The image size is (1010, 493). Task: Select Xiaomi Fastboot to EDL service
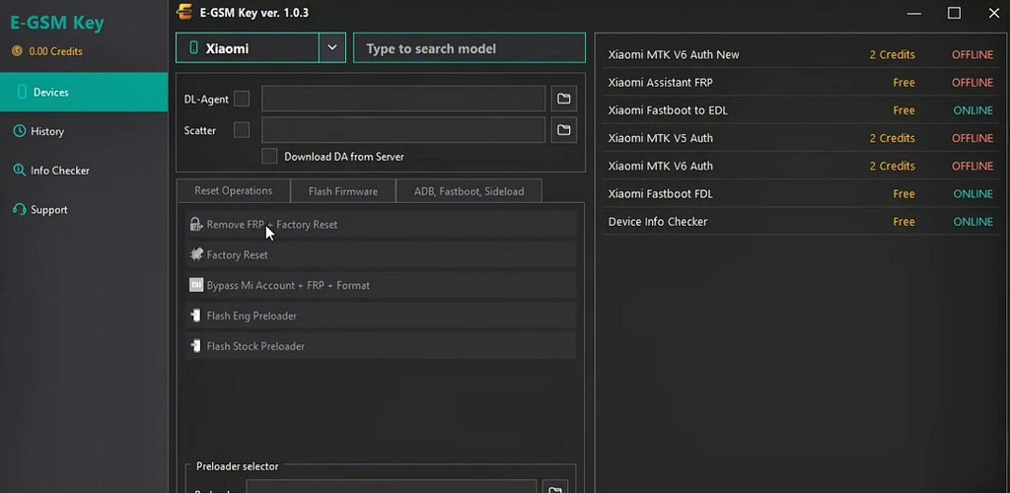point(801,110)
